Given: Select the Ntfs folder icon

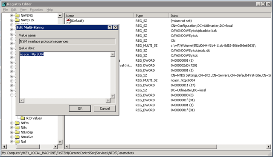Looking at the screenshot, I should tap(17, 128).
